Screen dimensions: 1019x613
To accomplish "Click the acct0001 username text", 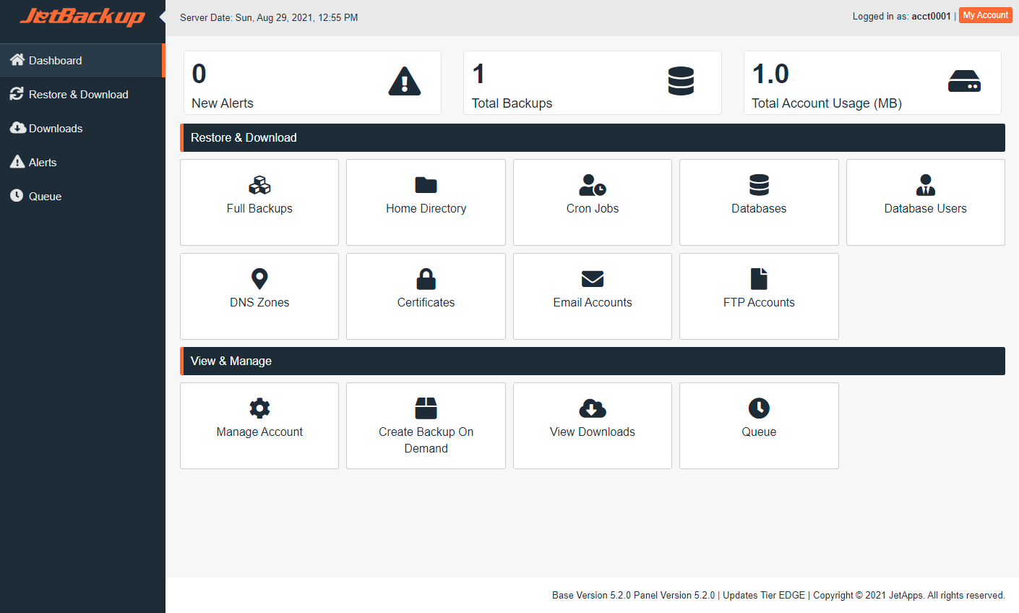I will pyautogui.click(x=931, y=16).
